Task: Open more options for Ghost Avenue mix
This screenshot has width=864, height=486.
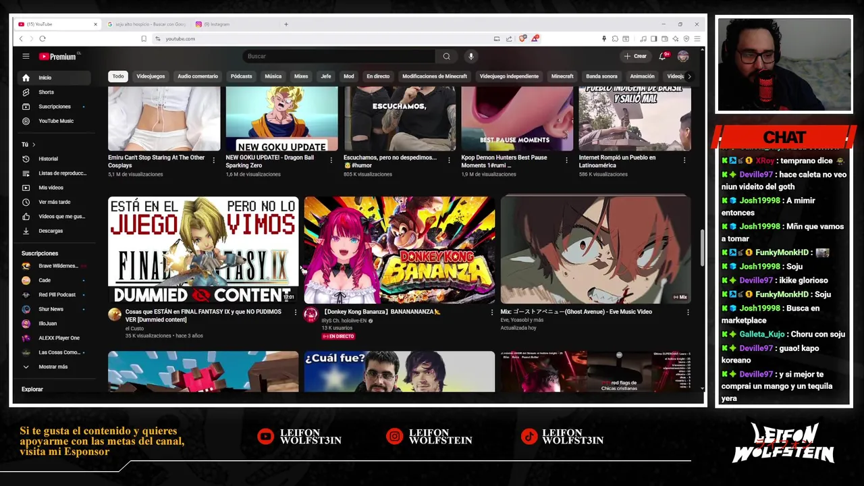Action: [688, 313]
